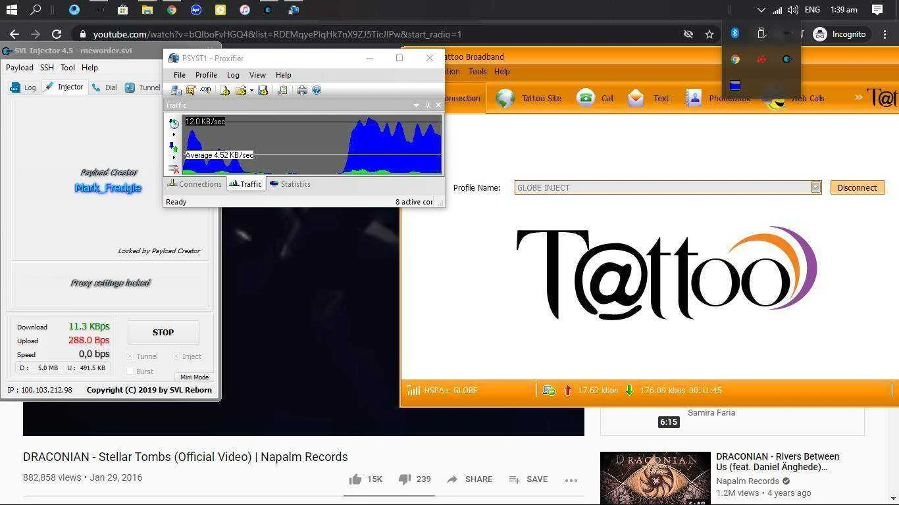Click the up/down arrows traffic icon in Proxifier
This screenshot has width=899, height=505.
(x=174, y=147)
